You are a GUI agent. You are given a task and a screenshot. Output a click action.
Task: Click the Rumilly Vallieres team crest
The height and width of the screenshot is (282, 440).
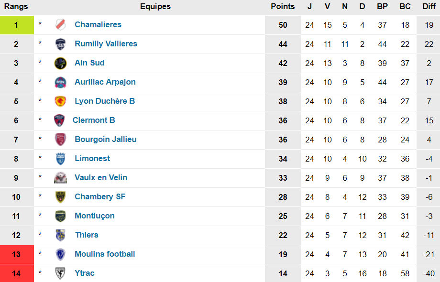click(x=60, y=44)
